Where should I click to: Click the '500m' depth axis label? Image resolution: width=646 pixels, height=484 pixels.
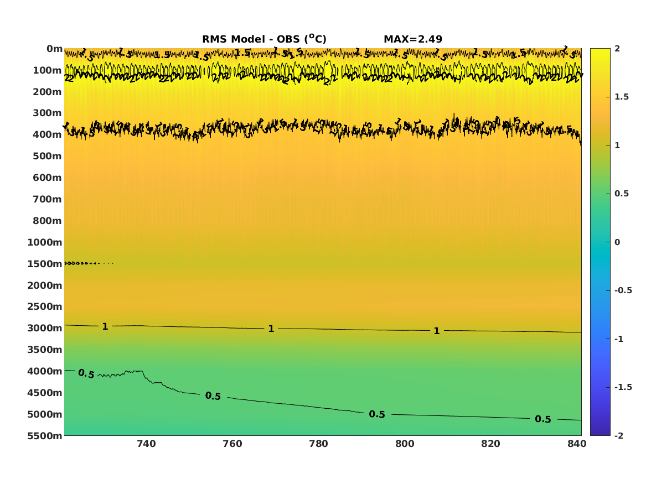point(48,157)
